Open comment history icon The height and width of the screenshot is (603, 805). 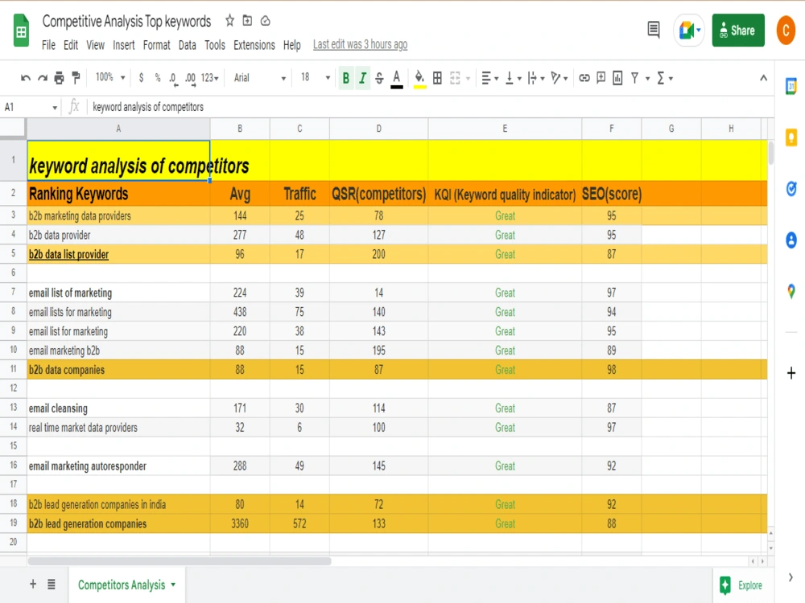click(653, 30)
